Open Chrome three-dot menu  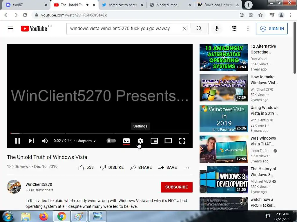(x=291, y=15)
